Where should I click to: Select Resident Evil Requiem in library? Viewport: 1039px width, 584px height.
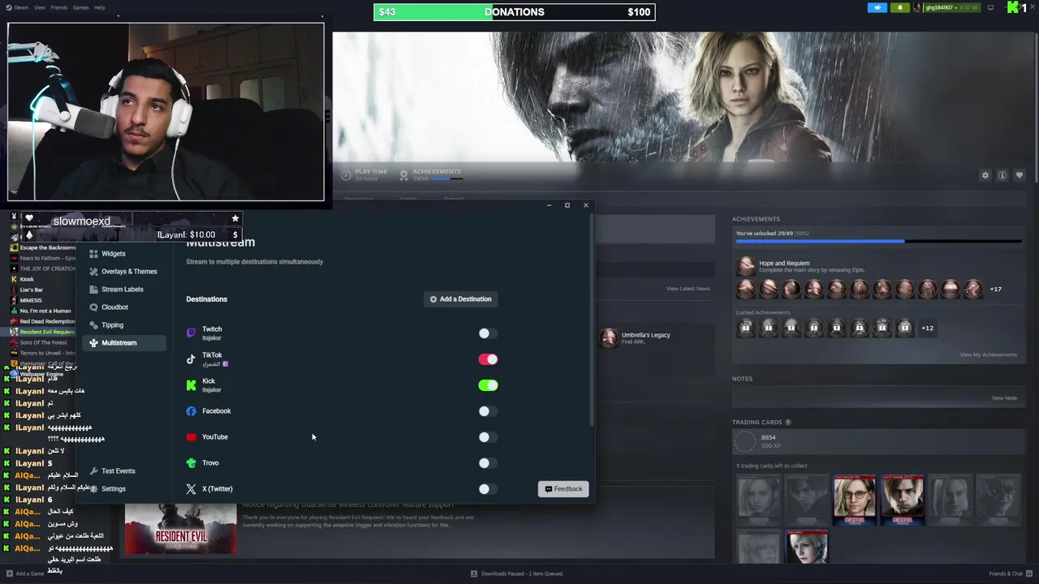pyautogui.click(x=45, y=332)
